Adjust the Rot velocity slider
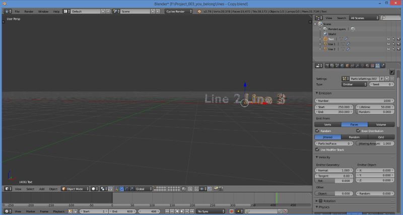The width and height of the screenshot is (403, 215). pos(334,181)
